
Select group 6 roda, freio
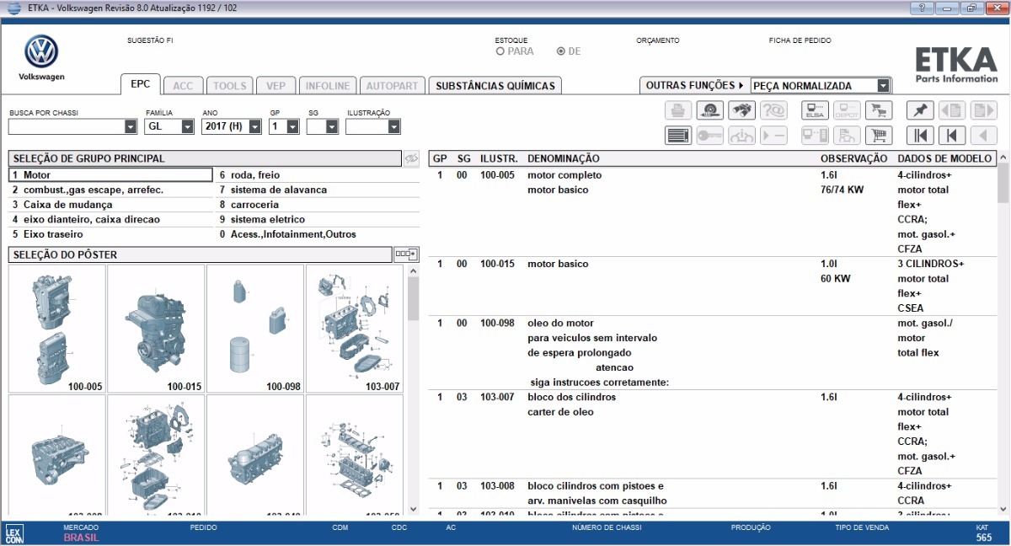click(x=318, y=175)
